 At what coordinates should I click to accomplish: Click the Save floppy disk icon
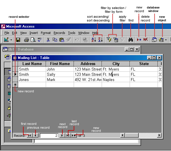[x=18, y=40]
